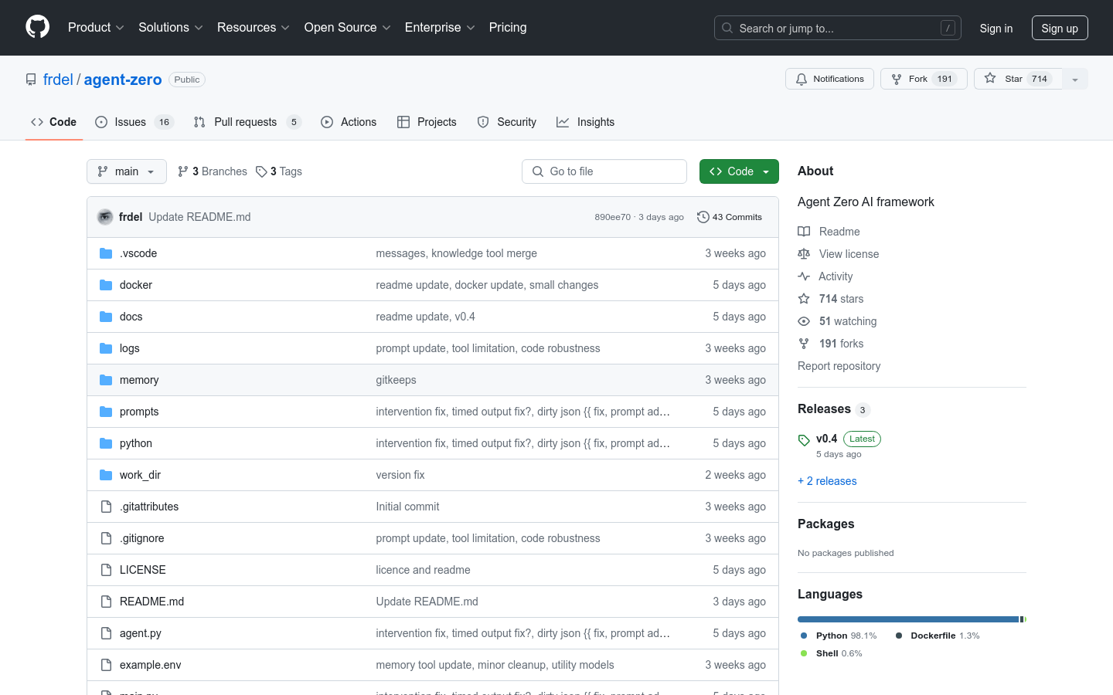Click the Star icon button
The image size is (1113, 695).
tap(990, 79)
